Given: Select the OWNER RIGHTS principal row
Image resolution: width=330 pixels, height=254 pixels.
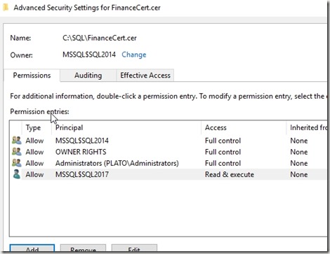Looking at the screenshot, I should 168,152.
